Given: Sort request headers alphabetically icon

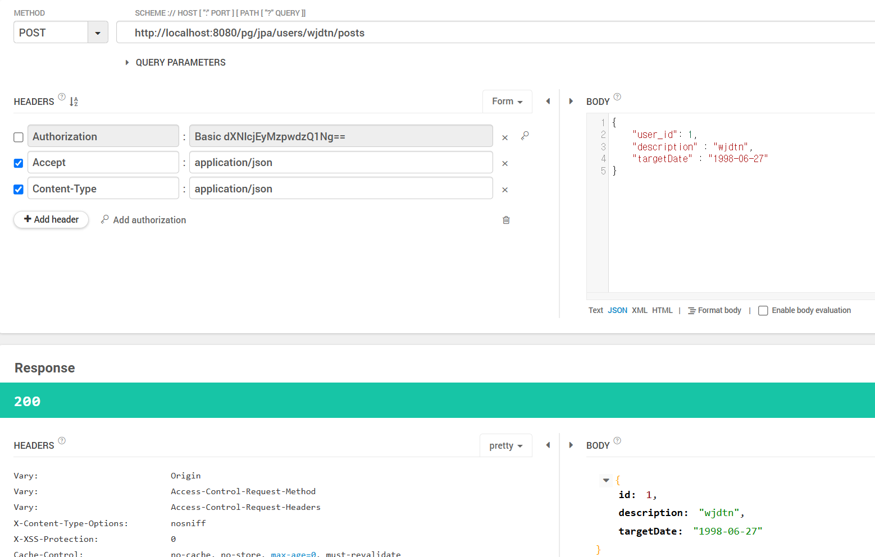Looking at the screenshot, I should click(x=74, y=102).
